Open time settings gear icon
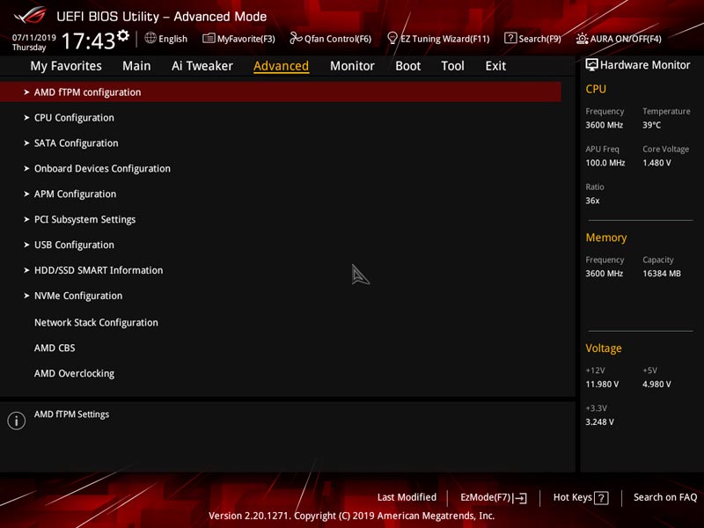Viewport: 704px width, 528px height. pyautogui.click(x=123, y=35)
